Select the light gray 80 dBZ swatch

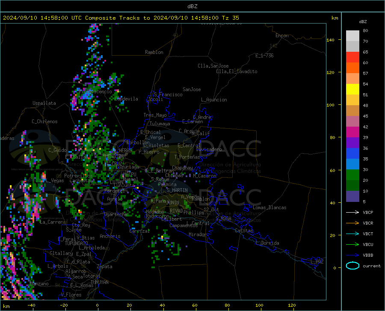tap(352, 36)
